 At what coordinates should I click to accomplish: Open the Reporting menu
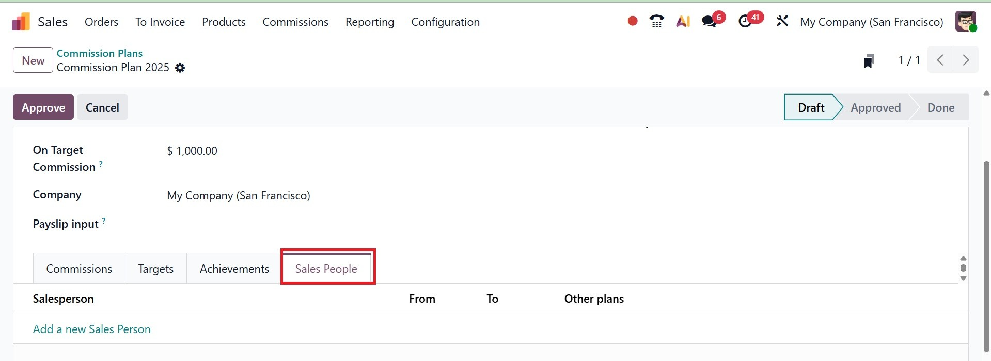pyautogui.click(x=369, y=22)
